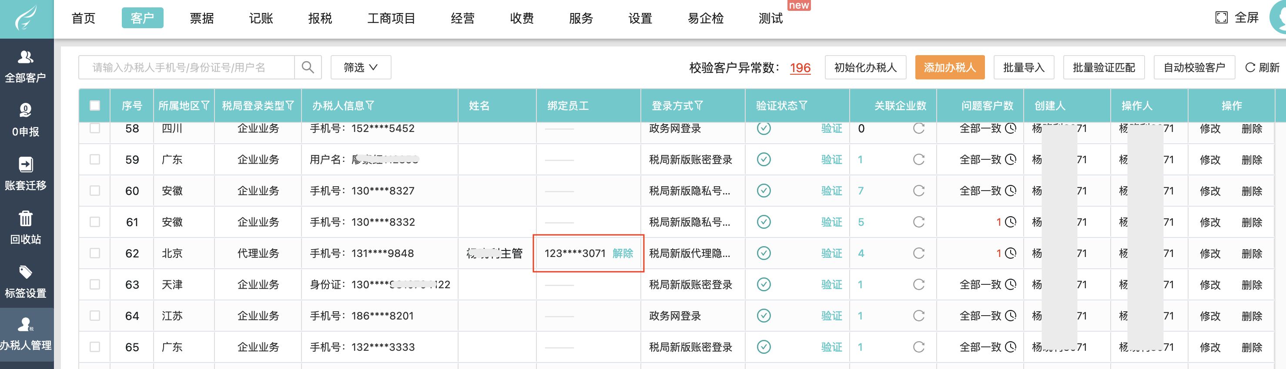Open the 账套迁移 sidebar icon
This screenshot has height=369, width=1286.
(26, 165)
